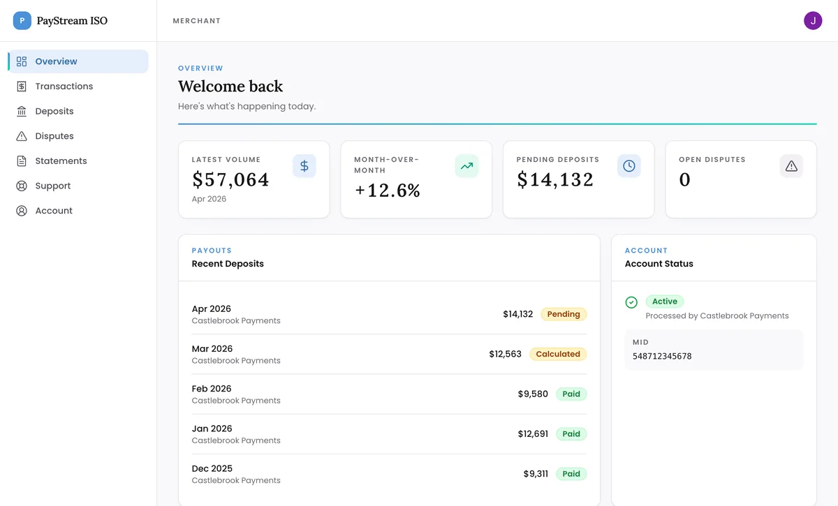
Task: Click the $9,580 deposit amount
Action: coord(533,394)
